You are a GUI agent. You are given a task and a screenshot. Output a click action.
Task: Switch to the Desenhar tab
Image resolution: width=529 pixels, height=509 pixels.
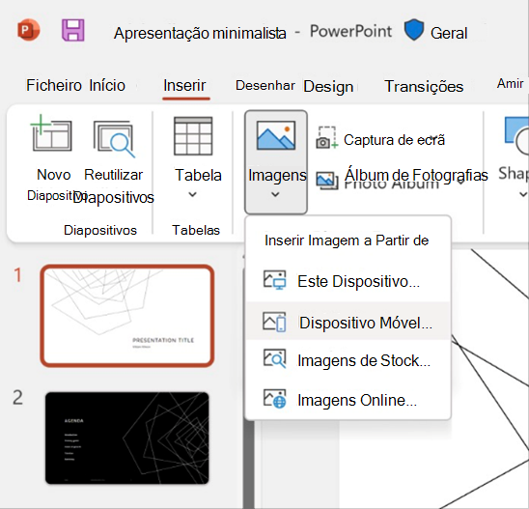265,85
